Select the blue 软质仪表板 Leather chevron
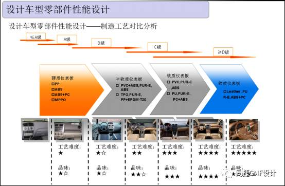The height and width of the screenshot is (186, 285). (229, 89)
